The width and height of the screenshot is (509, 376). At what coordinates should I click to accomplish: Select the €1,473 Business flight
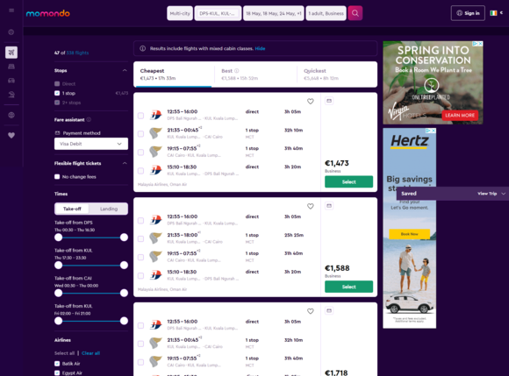tap(348, 181)
